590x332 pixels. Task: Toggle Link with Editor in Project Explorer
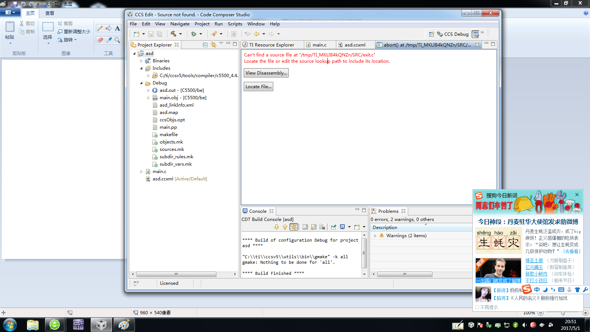(x=214, y=45)
